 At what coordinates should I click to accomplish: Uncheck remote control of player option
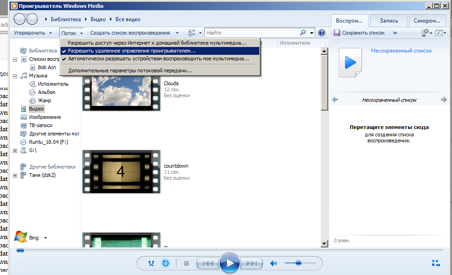click(132, 51)
